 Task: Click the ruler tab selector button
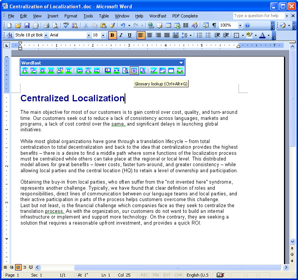pyautogui.click(x=7, y=45)
